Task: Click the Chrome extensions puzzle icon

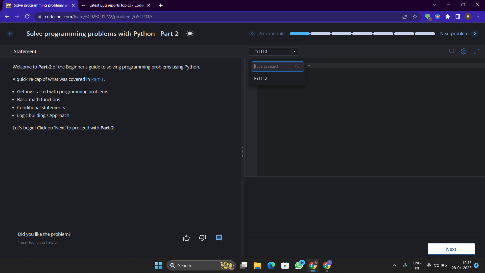Action: 448,17
